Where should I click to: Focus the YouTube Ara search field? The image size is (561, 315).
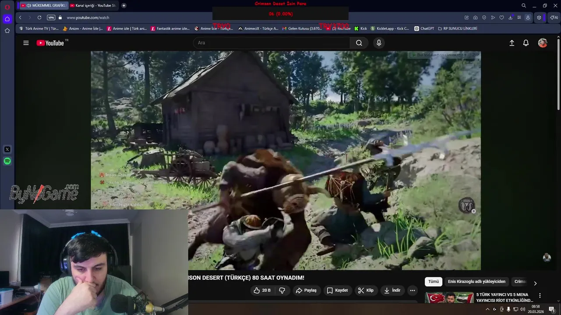coord(271,43)
